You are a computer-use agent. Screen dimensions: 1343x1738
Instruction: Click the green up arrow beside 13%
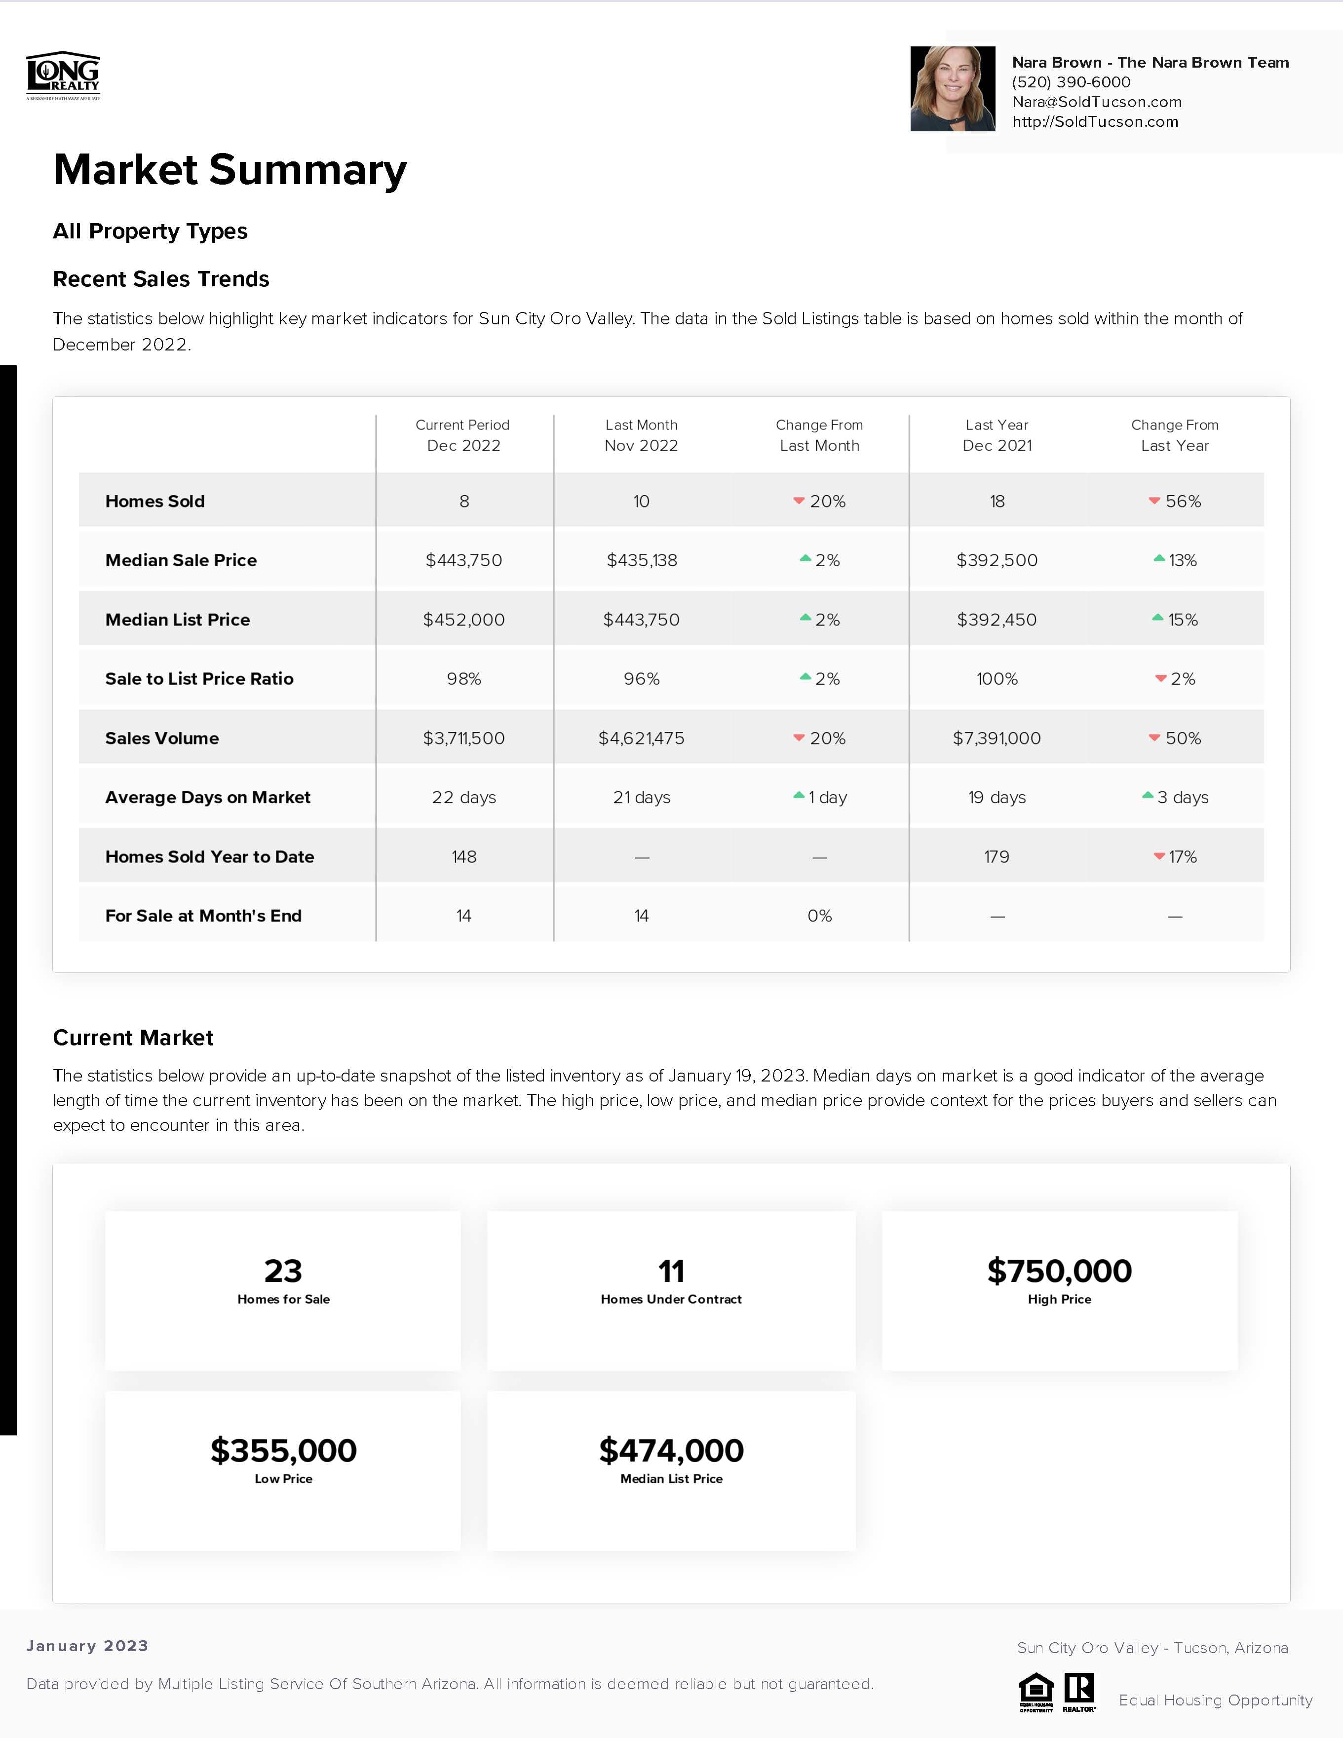[x=1159, y=559]
